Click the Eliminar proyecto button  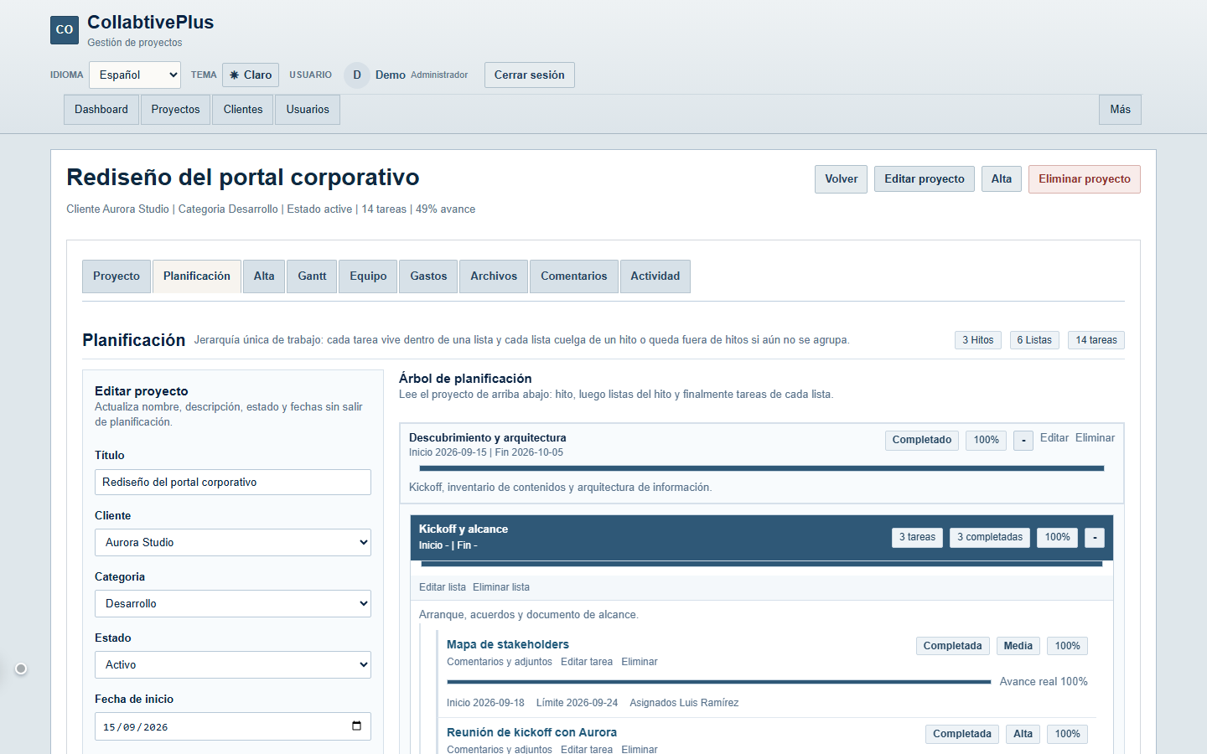point(1085,179)
